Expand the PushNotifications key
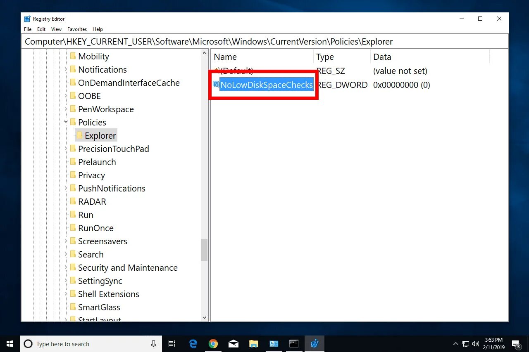The image size is (529, 352). 66,188
